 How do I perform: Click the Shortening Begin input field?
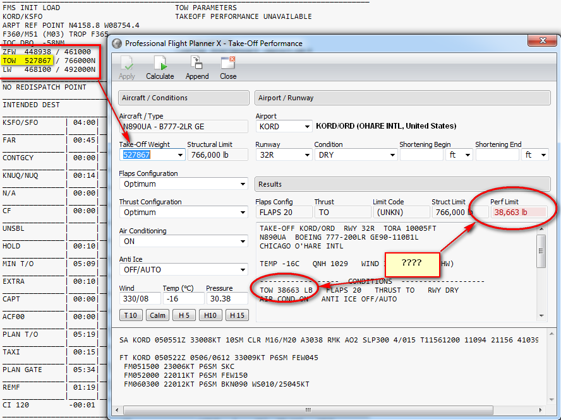pos(421,155)
